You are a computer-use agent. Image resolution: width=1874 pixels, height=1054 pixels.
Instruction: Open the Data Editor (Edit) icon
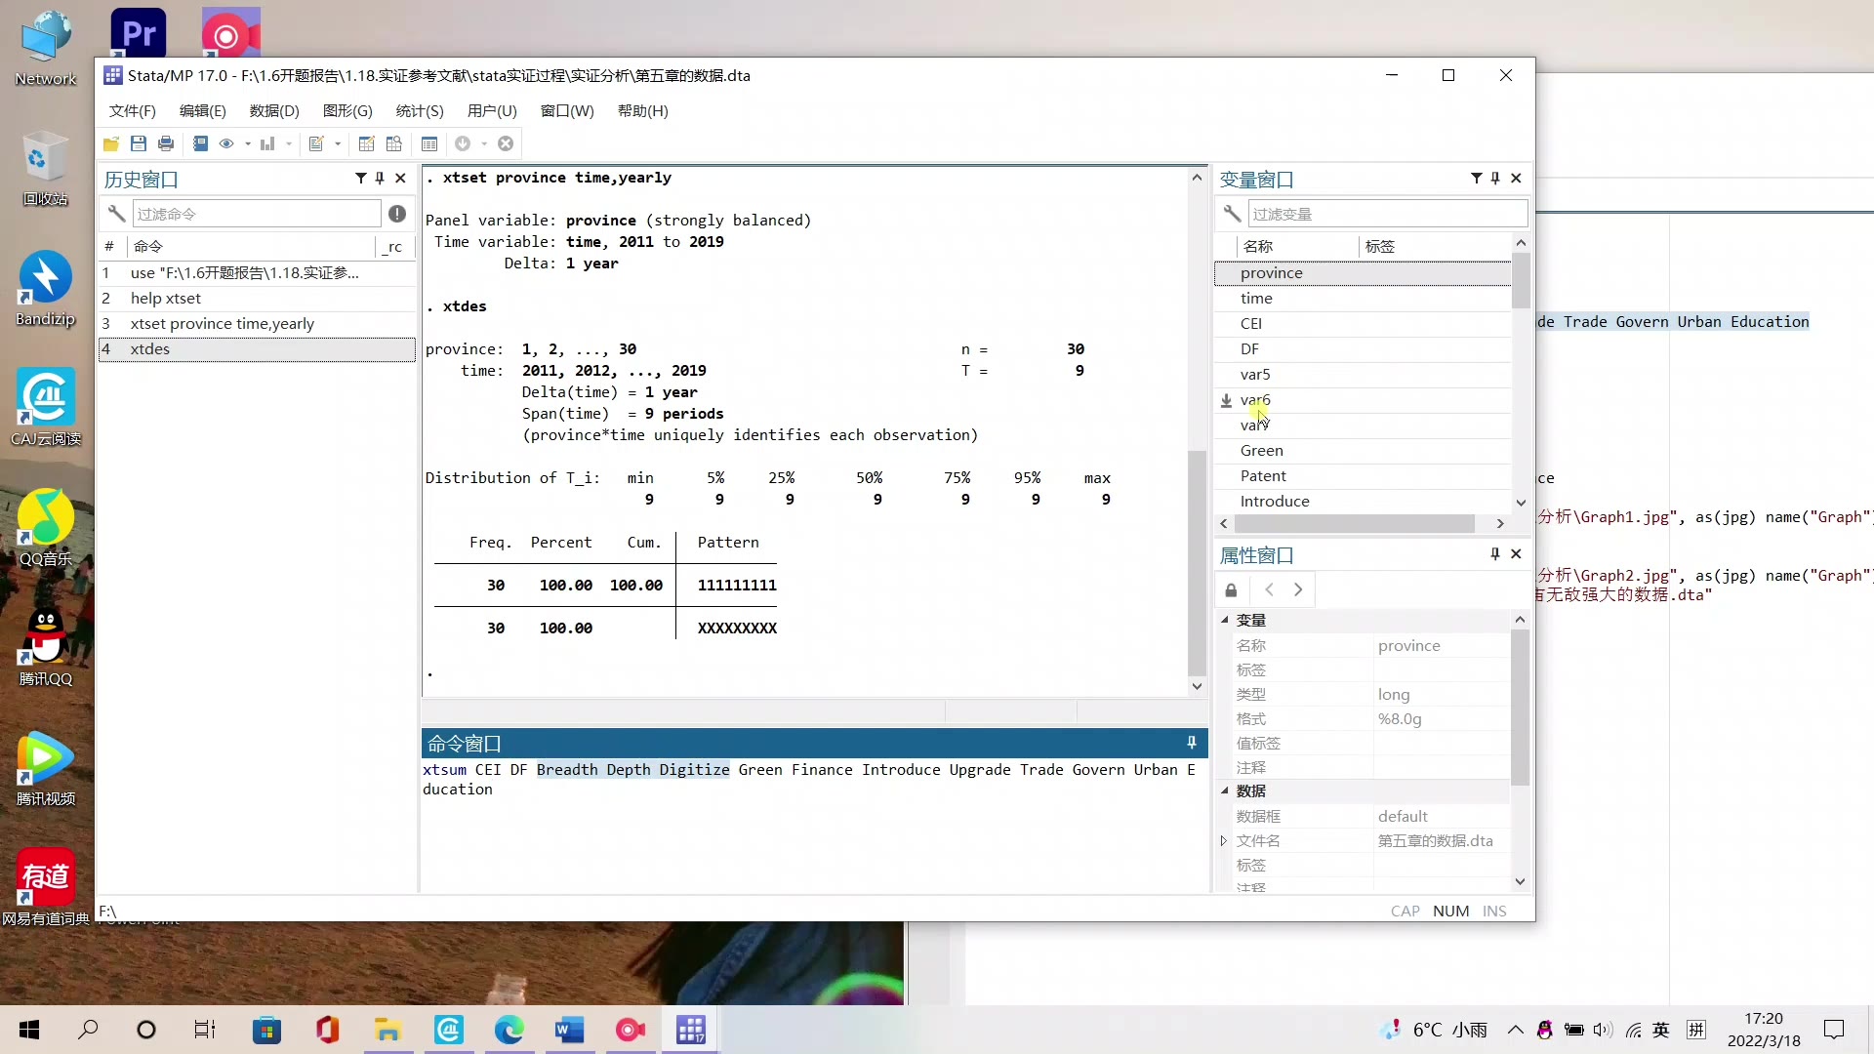(367, 143)
